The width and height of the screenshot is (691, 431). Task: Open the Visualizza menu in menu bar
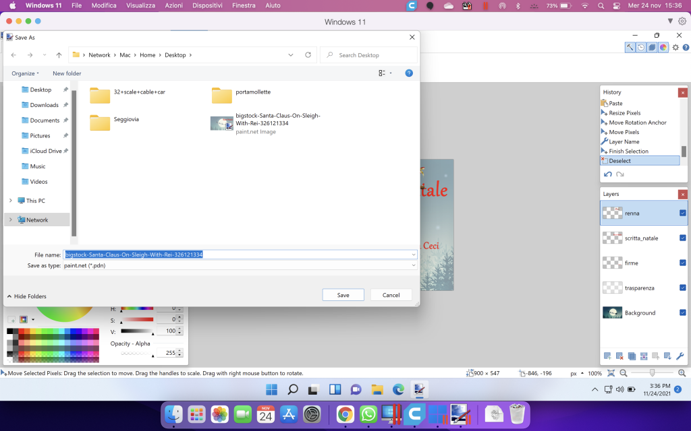tap(140, 5)
